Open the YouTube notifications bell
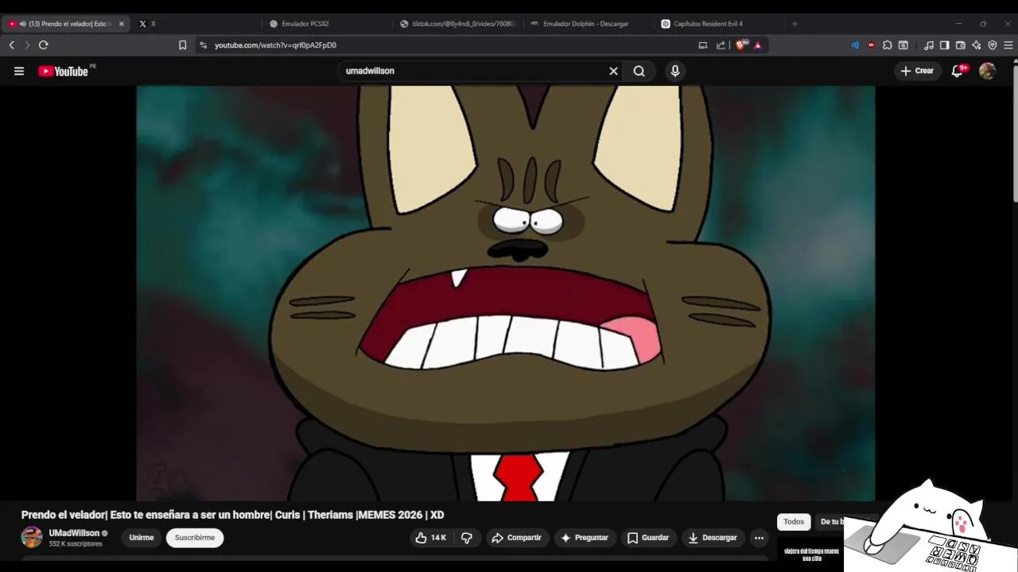1018x572 pixels. 958,71
